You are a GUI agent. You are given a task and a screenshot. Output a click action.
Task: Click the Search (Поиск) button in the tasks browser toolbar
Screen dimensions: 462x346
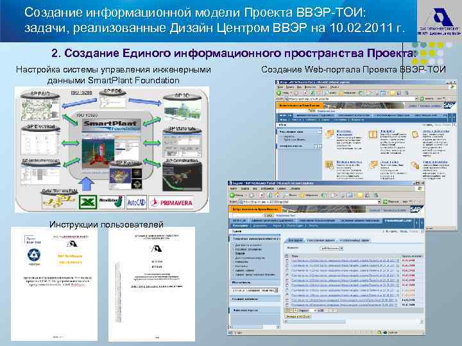(290, 195)
